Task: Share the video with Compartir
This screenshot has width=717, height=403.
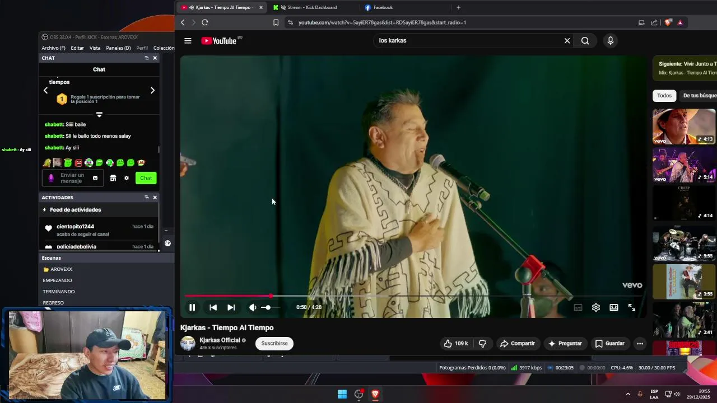Action: click(518, 343)
